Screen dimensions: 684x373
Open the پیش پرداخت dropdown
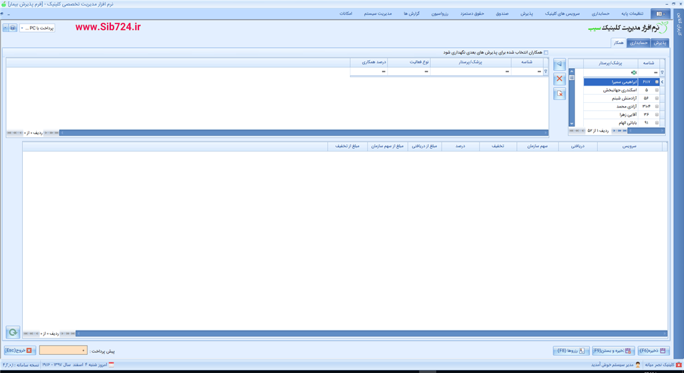click(83, 350)
